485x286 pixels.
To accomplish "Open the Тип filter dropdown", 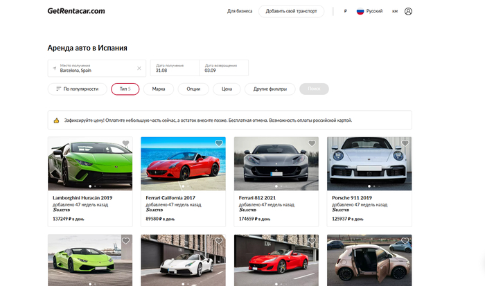I will 125,89.
